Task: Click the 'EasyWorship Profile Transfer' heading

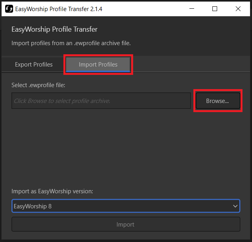Action: [x=54, y=29]
